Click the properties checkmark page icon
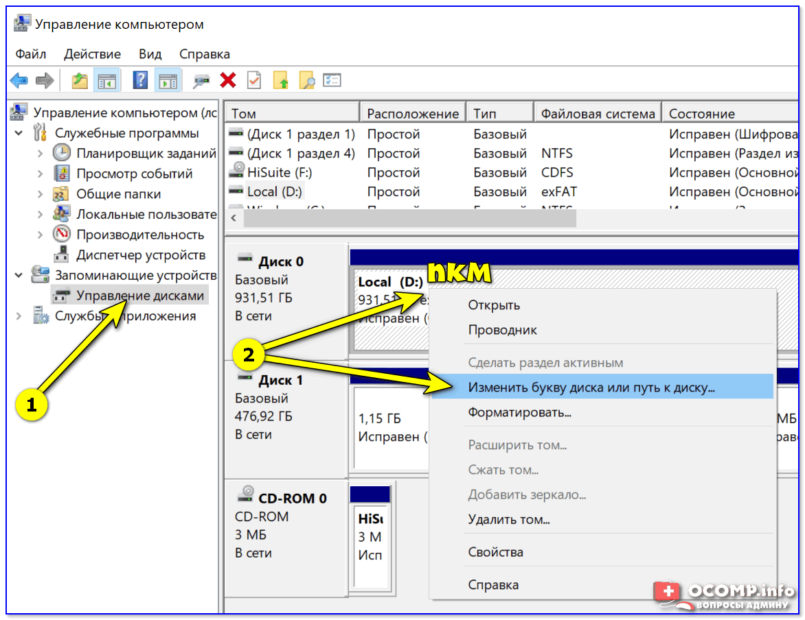The image size is (805, 620). tap(254, 81)
